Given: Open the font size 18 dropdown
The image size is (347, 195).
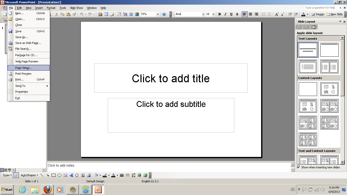Looking at the screenshot, I should (213, 14).
